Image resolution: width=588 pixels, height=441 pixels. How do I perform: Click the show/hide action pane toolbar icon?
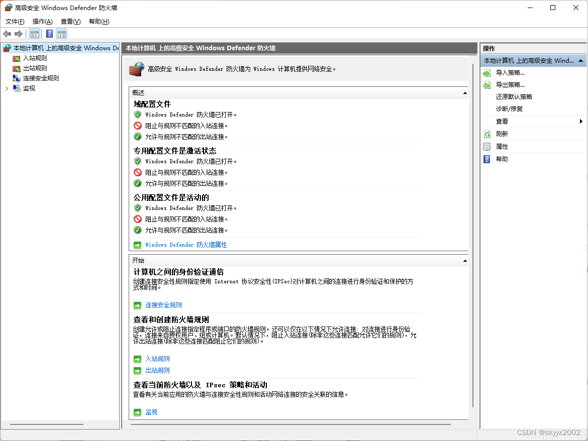click(x=61, y=34)
